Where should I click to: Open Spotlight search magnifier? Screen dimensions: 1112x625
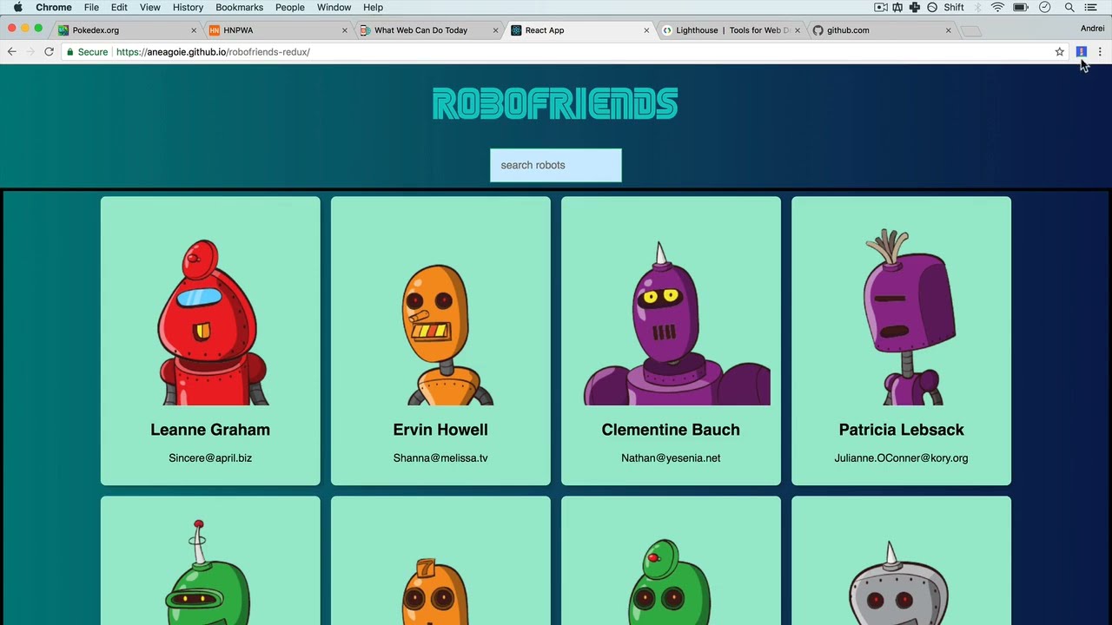[1069, 7]
